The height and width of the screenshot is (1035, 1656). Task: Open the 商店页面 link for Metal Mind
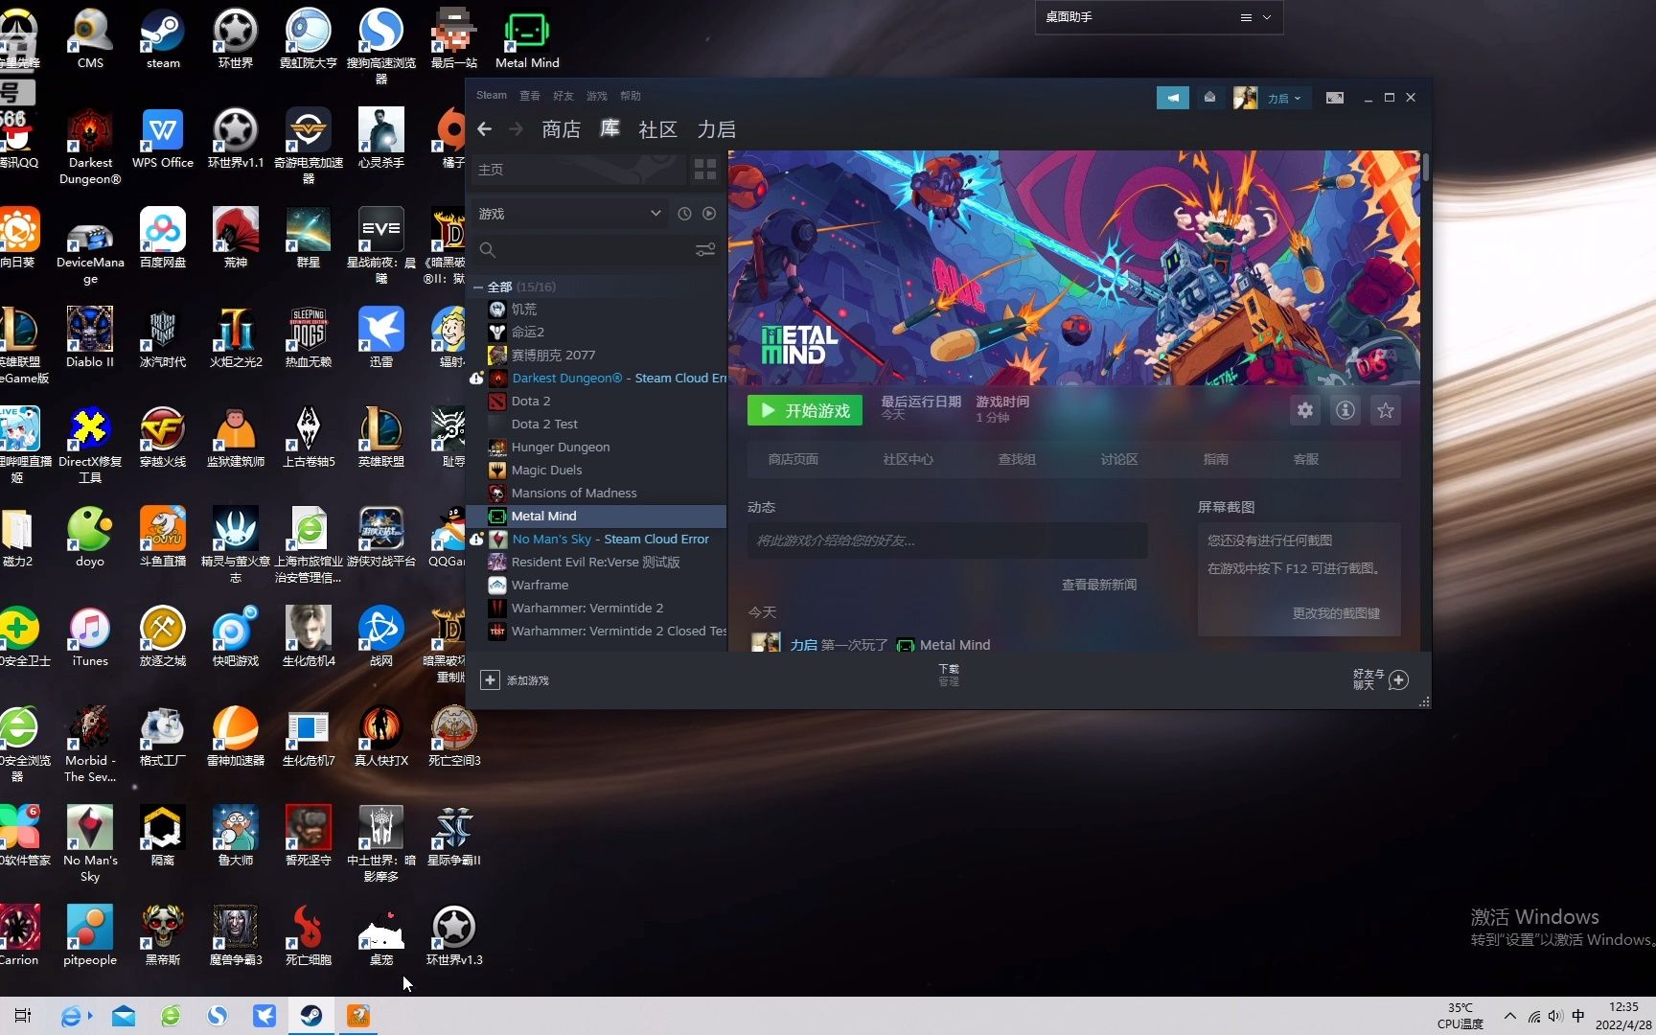coord(793,460)
